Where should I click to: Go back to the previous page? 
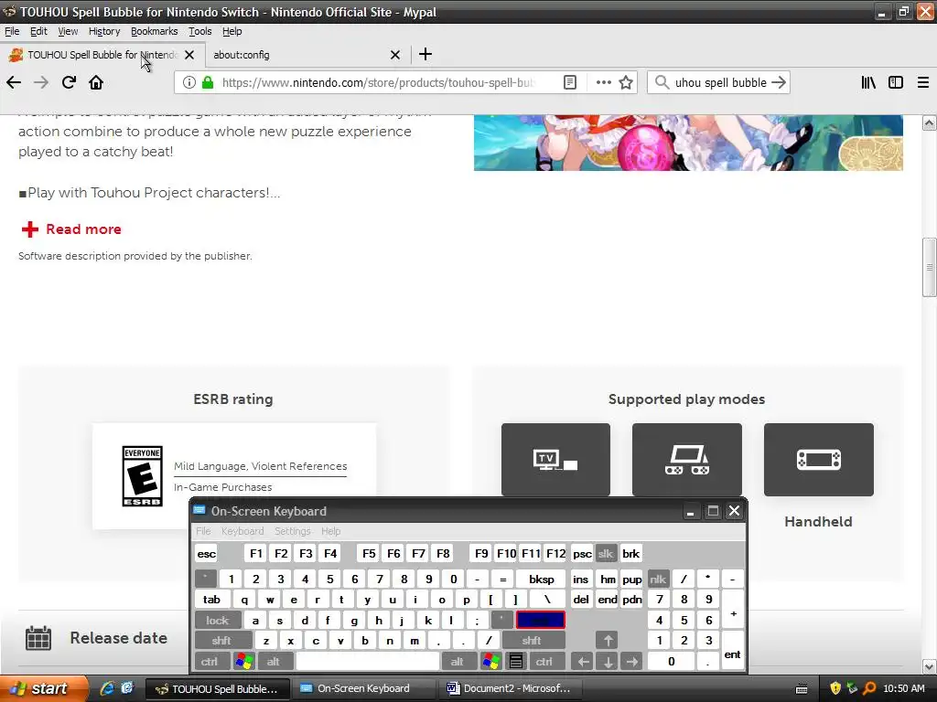pyautogui.click(x=14, y=82)
